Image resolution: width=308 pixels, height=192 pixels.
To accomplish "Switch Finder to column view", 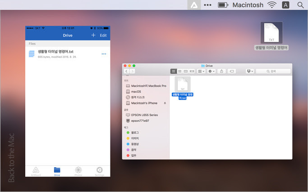I will click(x=186, y=71).
